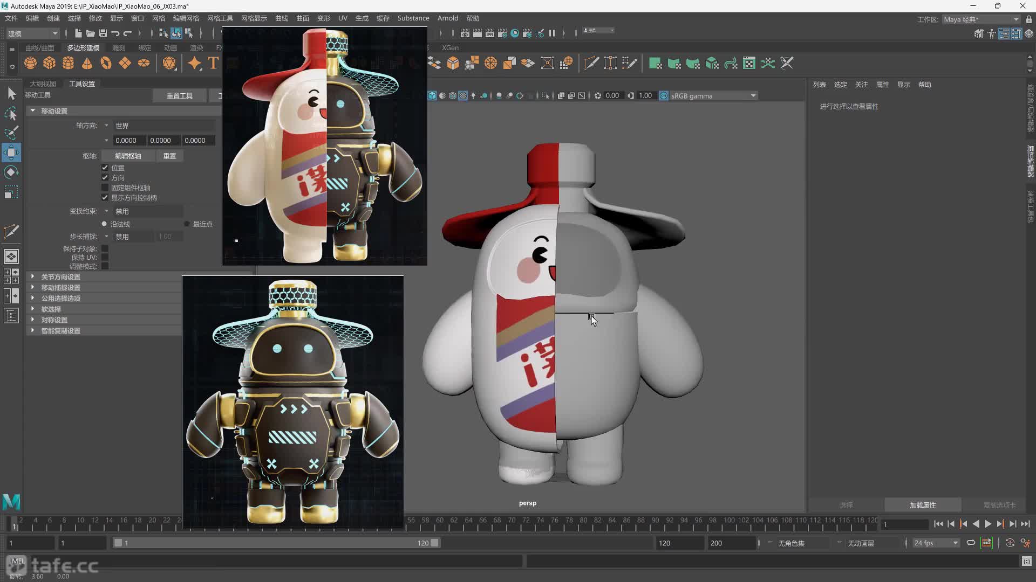Click the IPR render icon

coord(490,33)
